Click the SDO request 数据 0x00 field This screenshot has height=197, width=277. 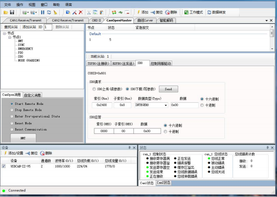pyautogui.click(x=184, y=105)
